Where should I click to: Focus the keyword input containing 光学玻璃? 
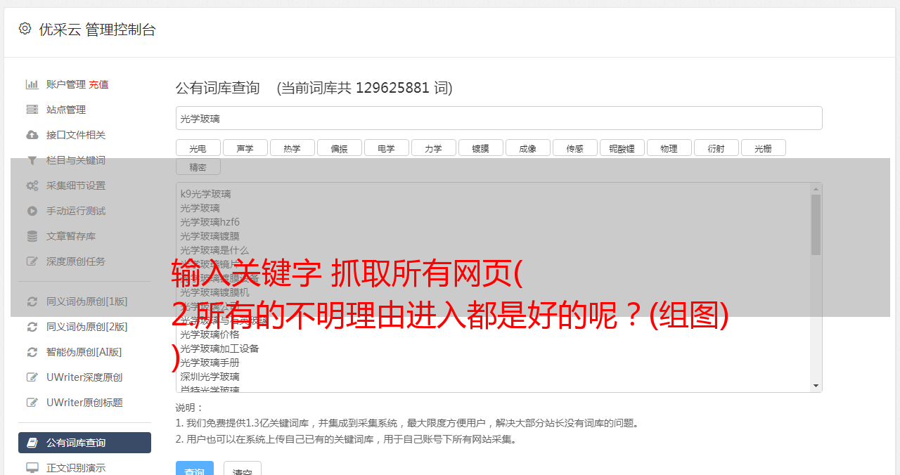point(499,118)
